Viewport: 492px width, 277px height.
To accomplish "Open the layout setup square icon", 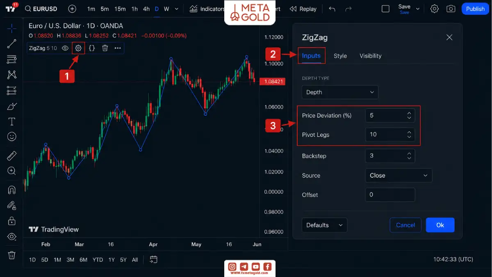I will click(x=385, y=9).
